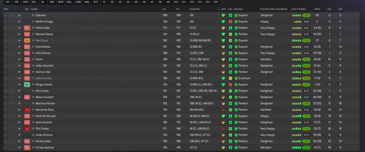365x152 pixels.
Task: Click Erling Haaland's 8.16 rating pill
Action: tap(307, 147)
